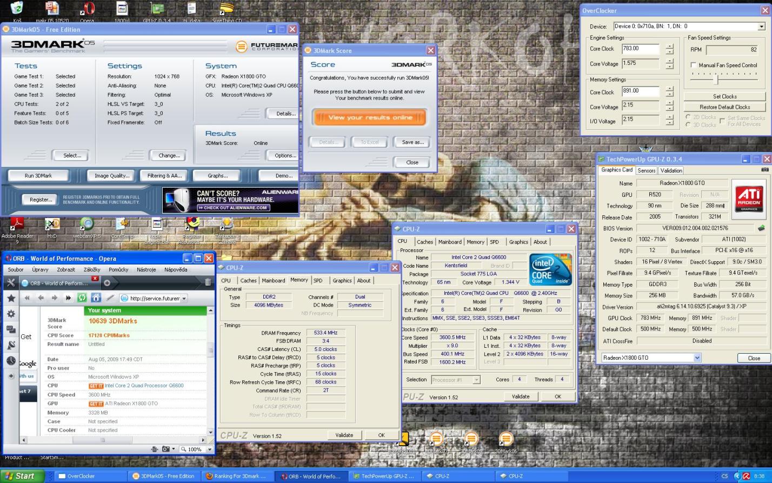Enable Manual Fan Speed Control checkbox

(x=694, y=65)
